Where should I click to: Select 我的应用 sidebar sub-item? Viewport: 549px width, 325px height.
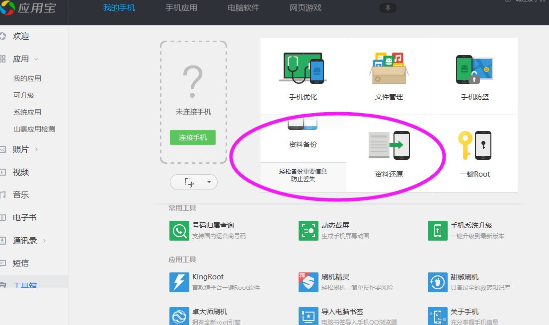(27, 78)
